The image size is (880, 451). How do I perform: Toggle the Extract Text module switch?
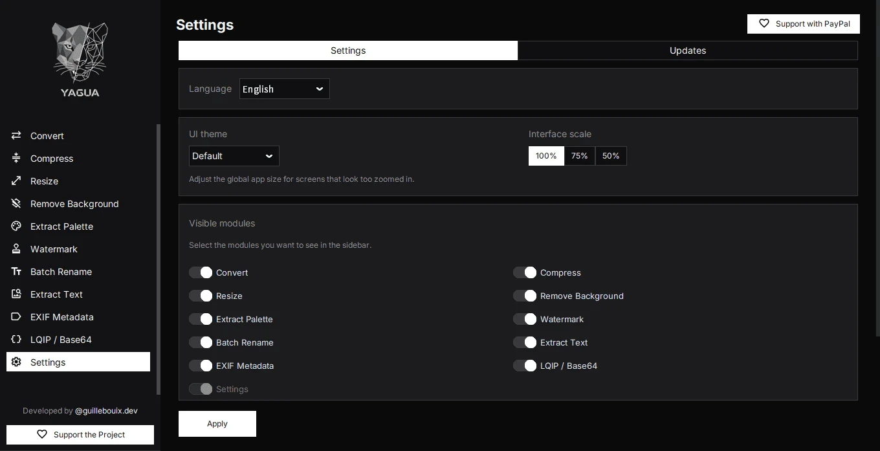525,342
